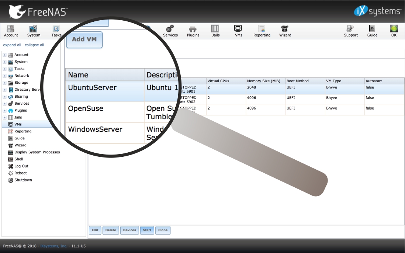Image resolution: width=405 pixels, height=253 pixels.
Task: Click the Guide icon in the tree
Action: point(11,138)
